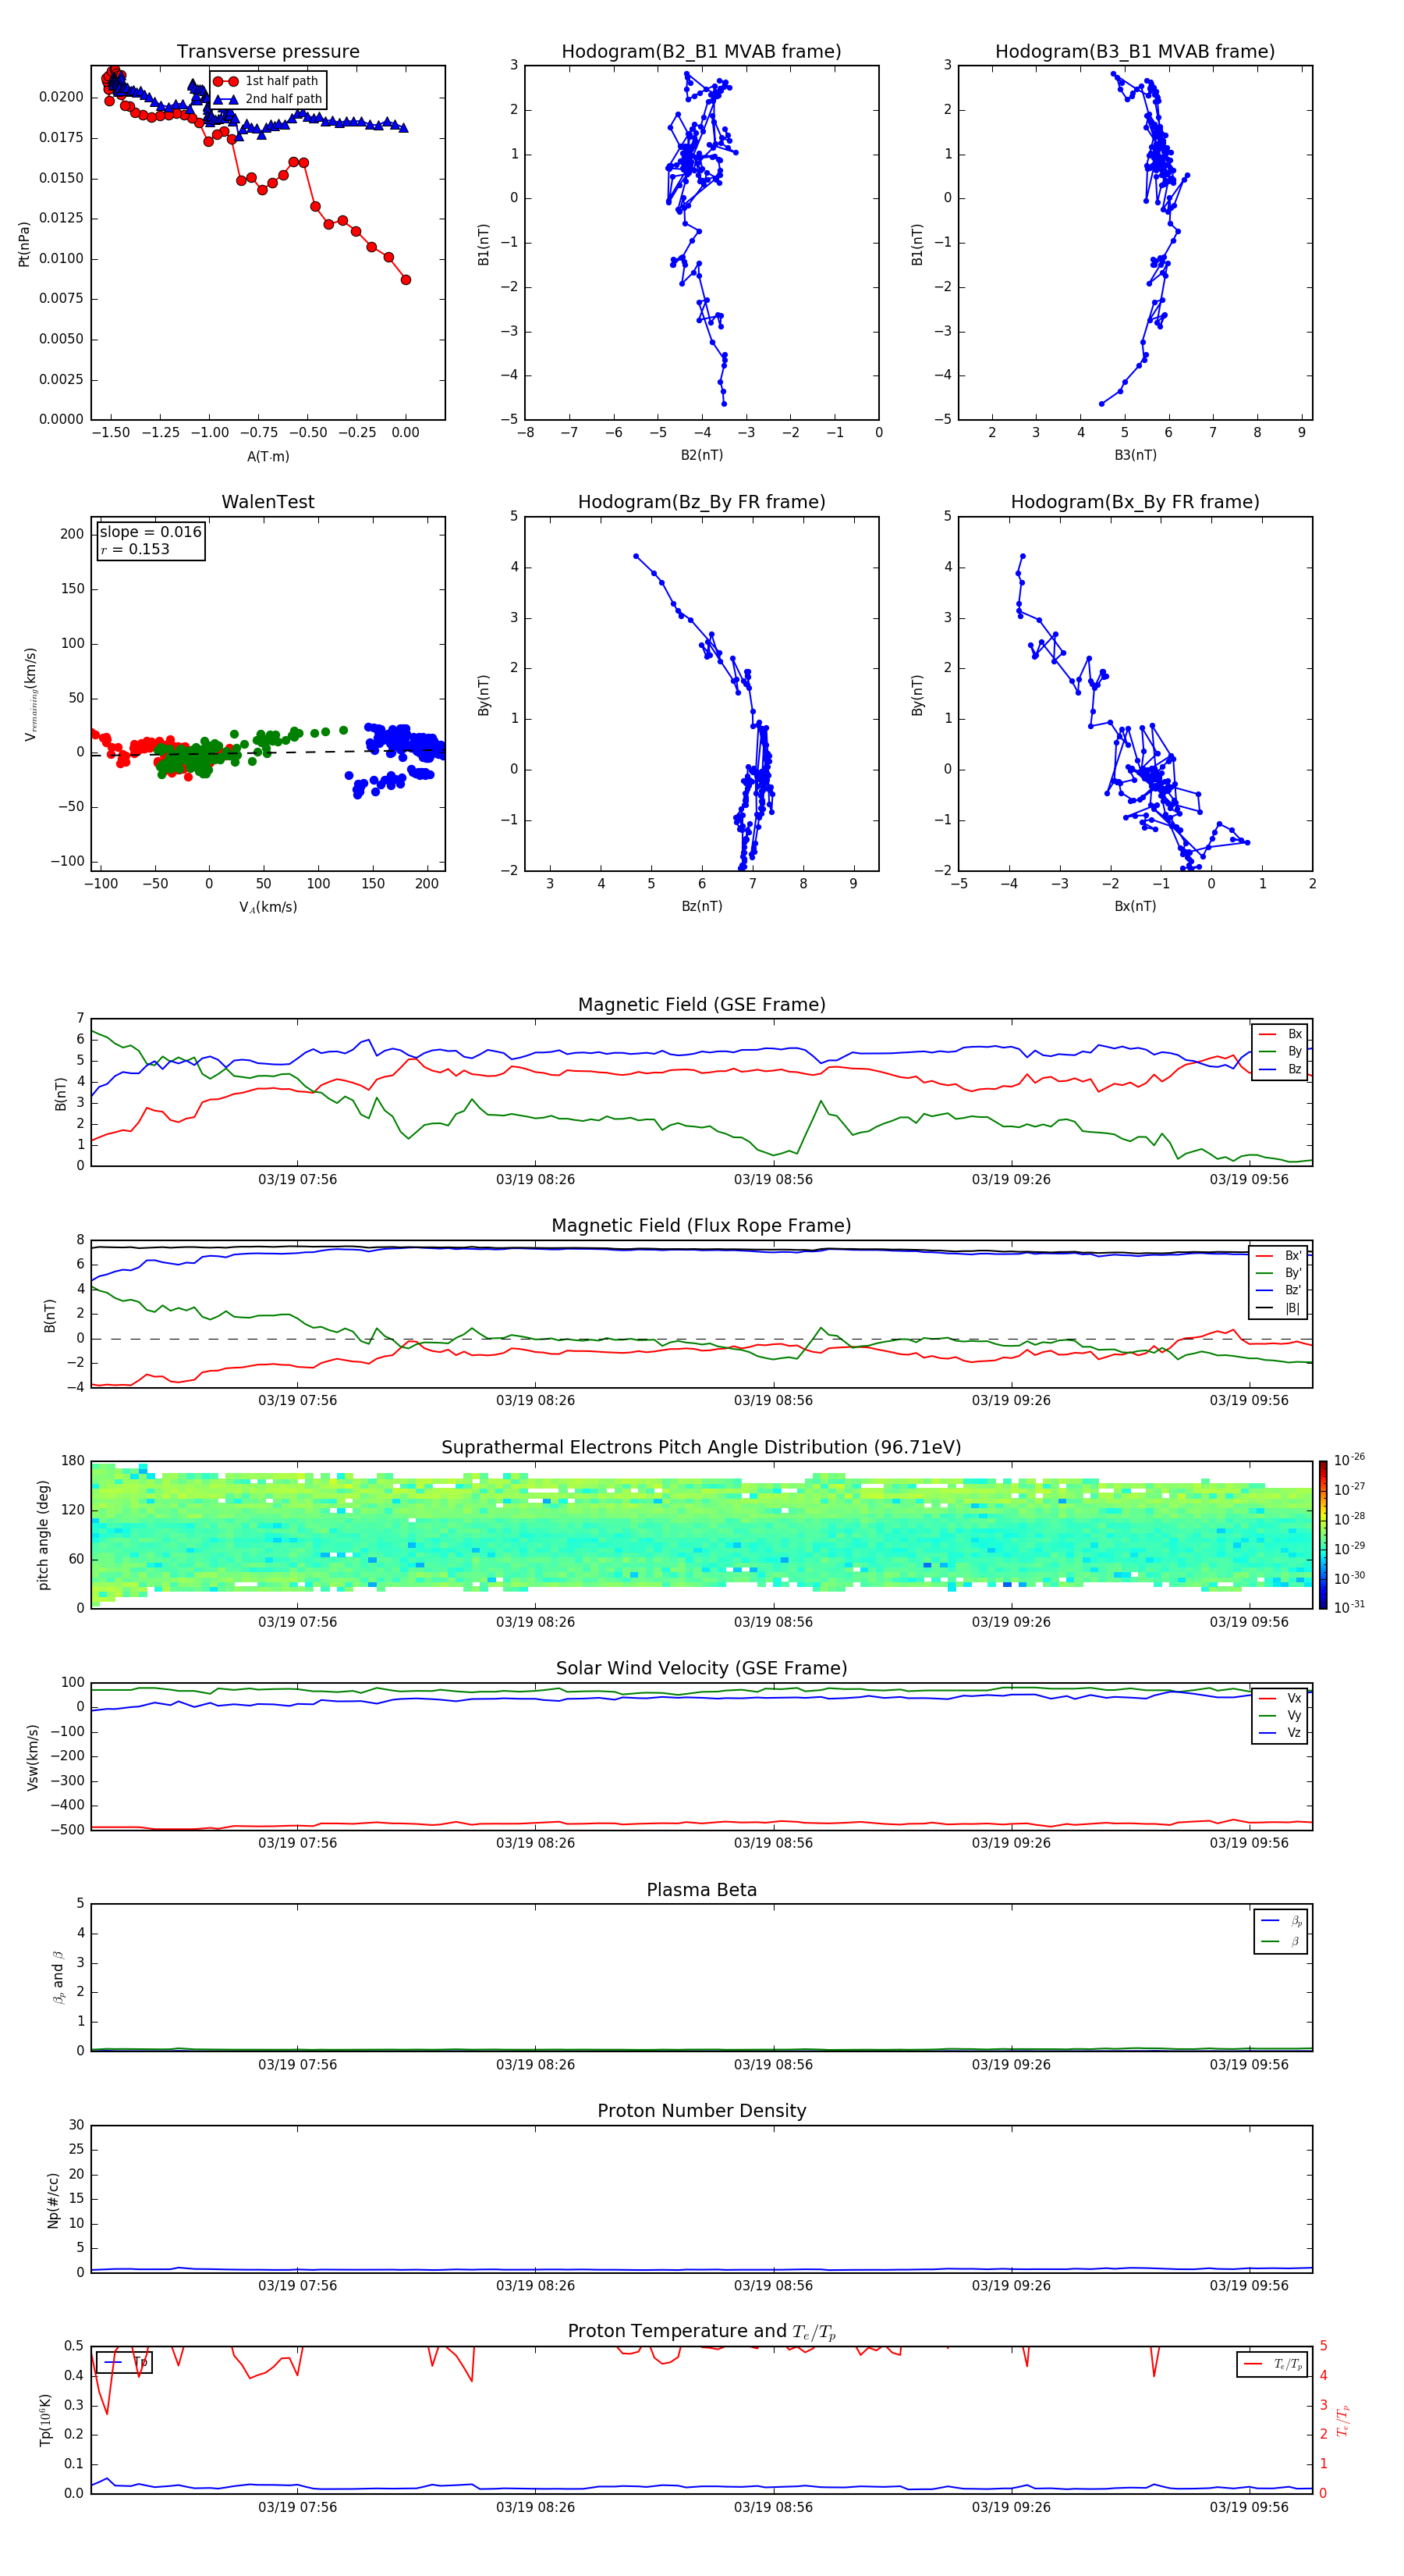
Task: Click the last red point of 1st half path curve
Action: [x=406, y=280]
